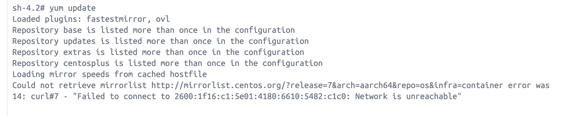This screenshot has width=564, height=116.
Task: Click the 'Repository centosplus is listed' warning line
Action: coord(167,64)
